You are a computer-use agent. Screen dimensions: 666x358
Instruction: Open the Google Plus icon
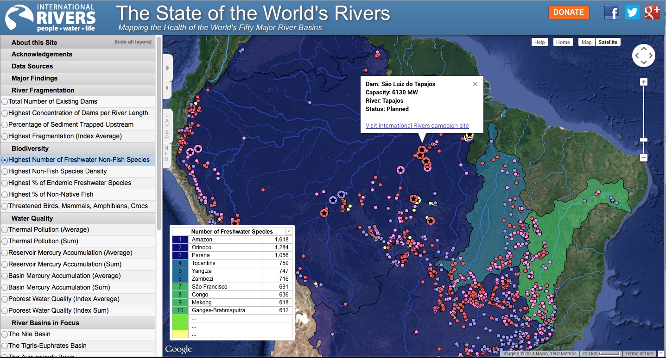pos(652,12)
